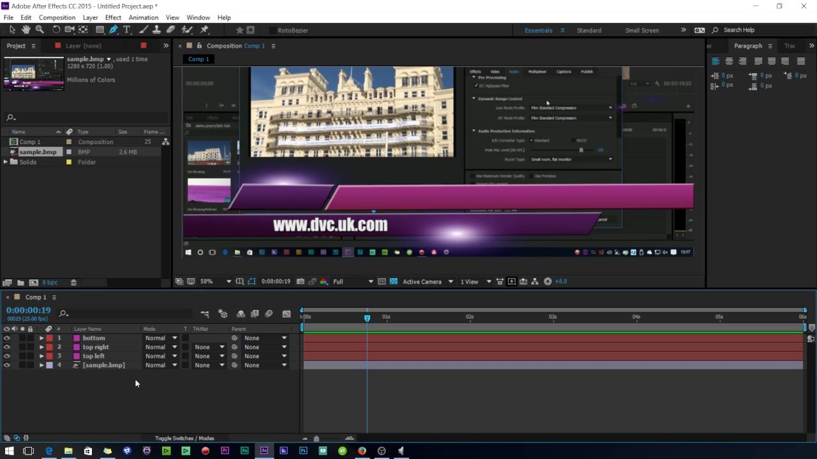The width and height of the screenshot is (817, 459).
Task: Click the Reset Exposure icon
Action: tap(548, 281)
